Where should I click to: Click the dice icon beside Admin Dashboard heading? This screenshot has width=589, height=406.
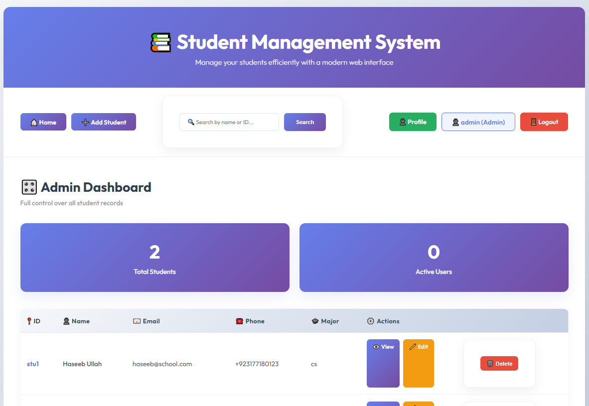(29, 186)
